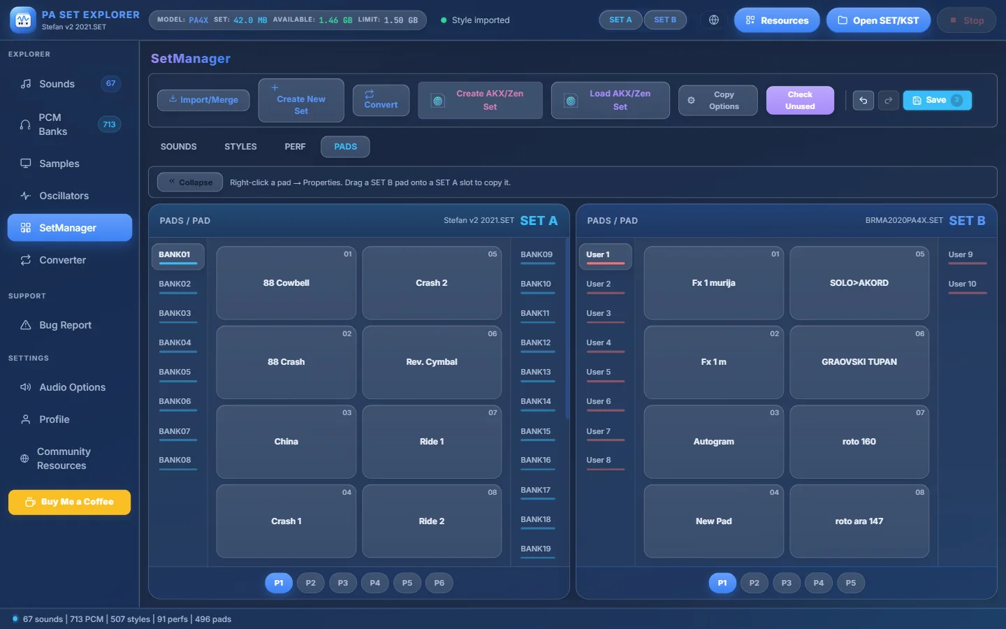The height and width of the screenshot is (629, 1006).
Task: Switch to SET B toggle
Action: [x=665, y=20]
